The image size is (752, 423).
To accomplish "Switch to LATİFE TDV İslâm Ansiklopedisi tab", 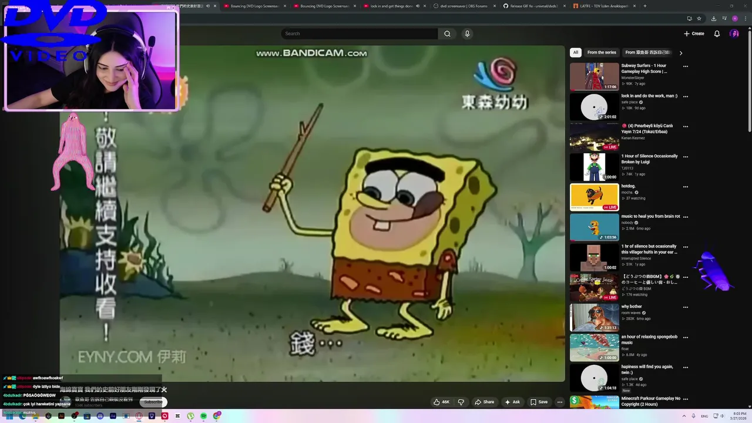I will point(603,6).
